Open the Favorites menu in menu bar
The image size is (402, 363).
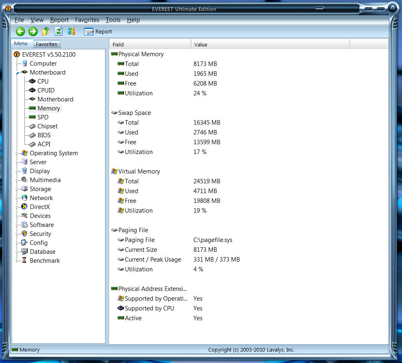(87, 20)
